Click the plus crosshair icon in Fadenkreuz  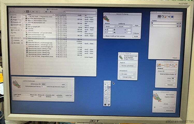(169, 17)
